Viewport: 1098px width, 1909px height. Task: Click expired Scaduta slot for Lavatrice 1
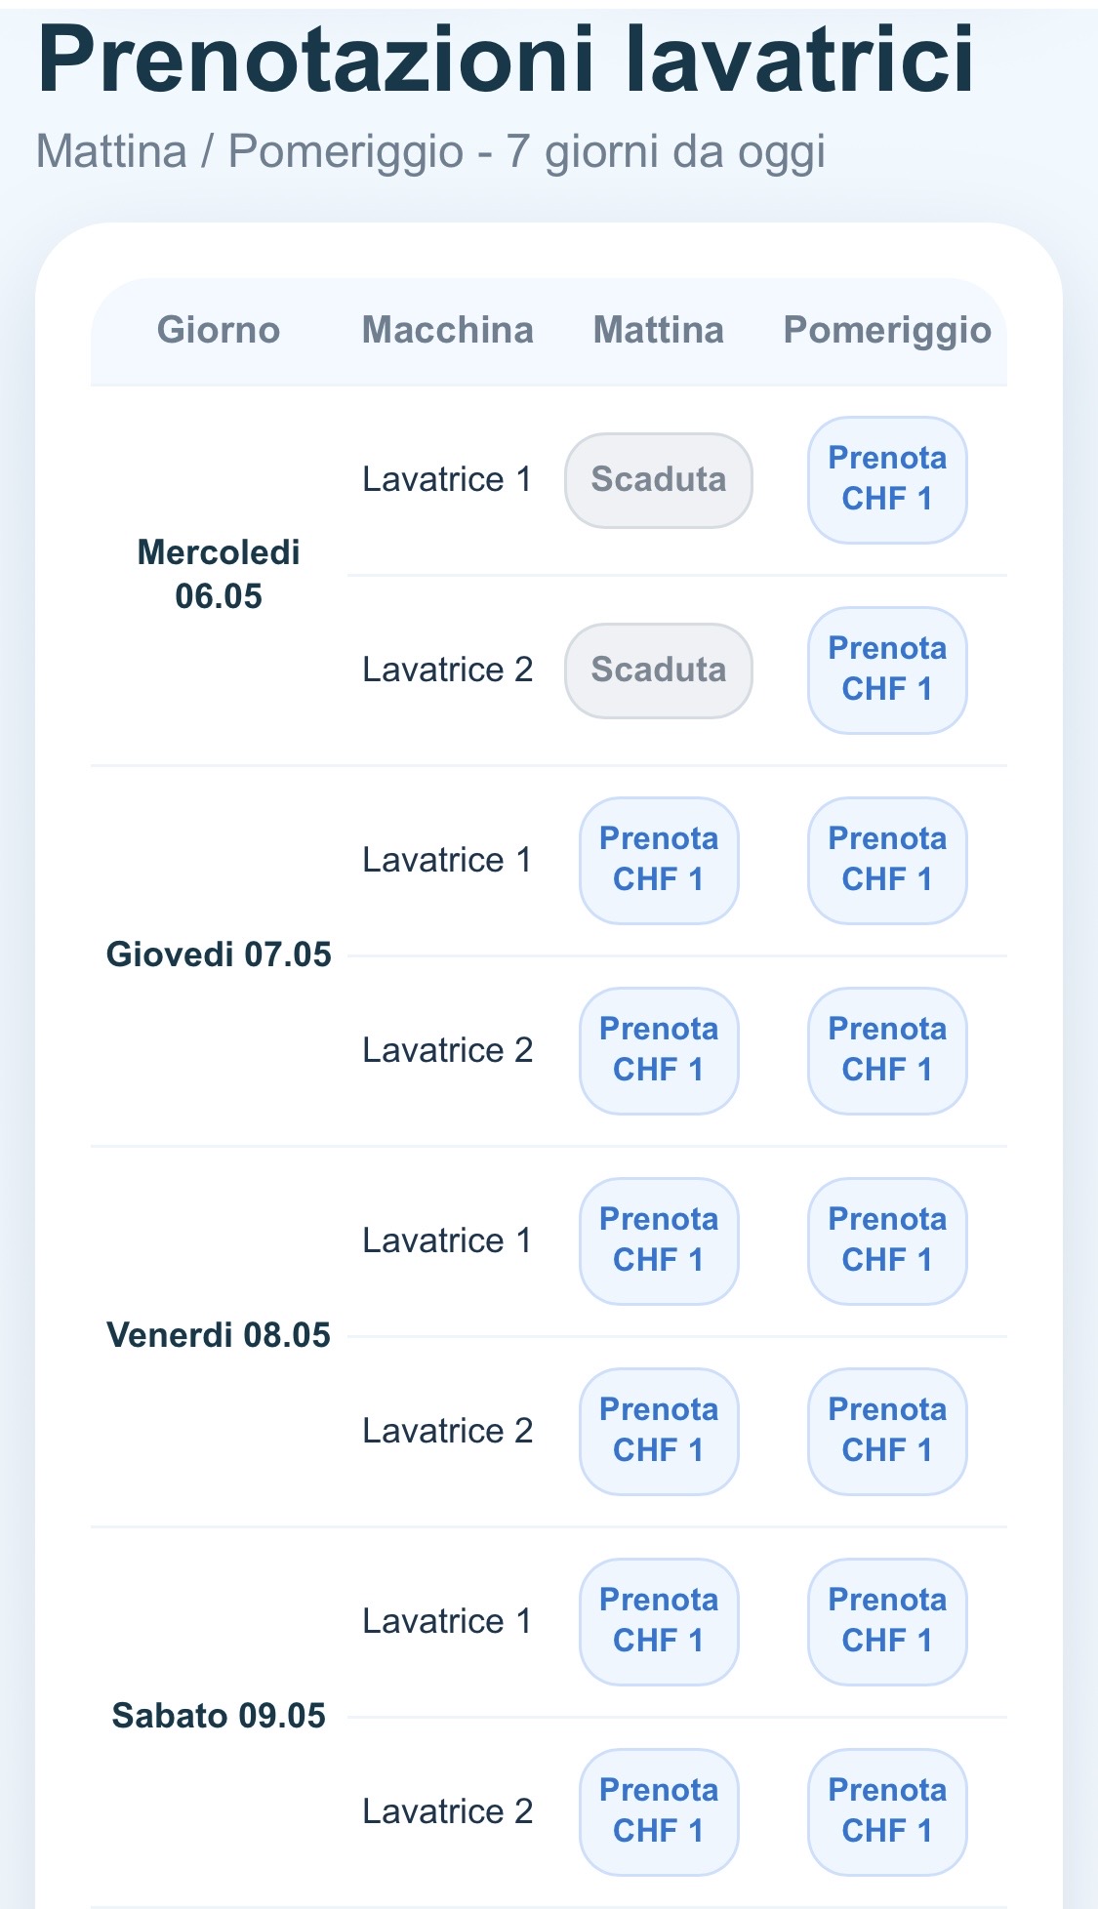(659, 480)
